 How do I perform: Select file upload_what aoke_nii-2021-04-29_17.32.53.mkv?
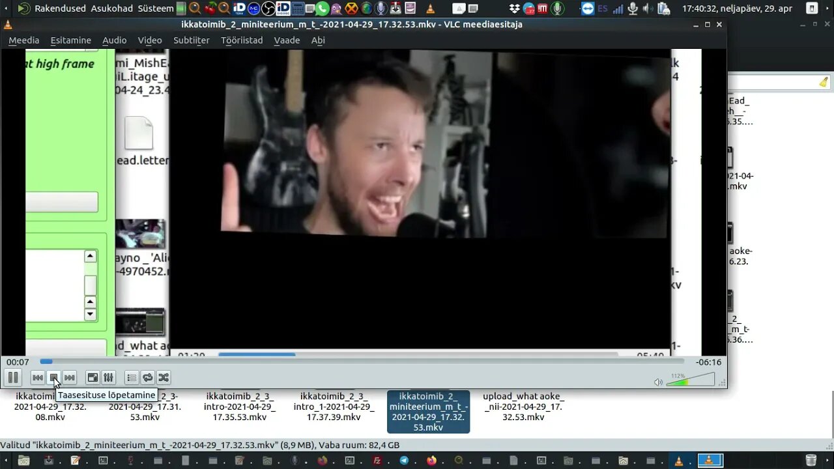(523, 406)
